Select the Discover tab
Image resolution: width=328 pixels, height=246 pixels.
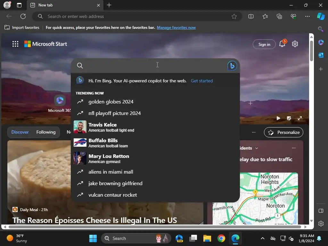pos(20,132)
